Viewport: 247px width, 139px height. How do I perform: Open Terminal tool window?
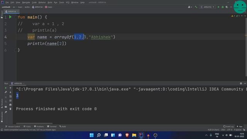click(x=52, y=126)
